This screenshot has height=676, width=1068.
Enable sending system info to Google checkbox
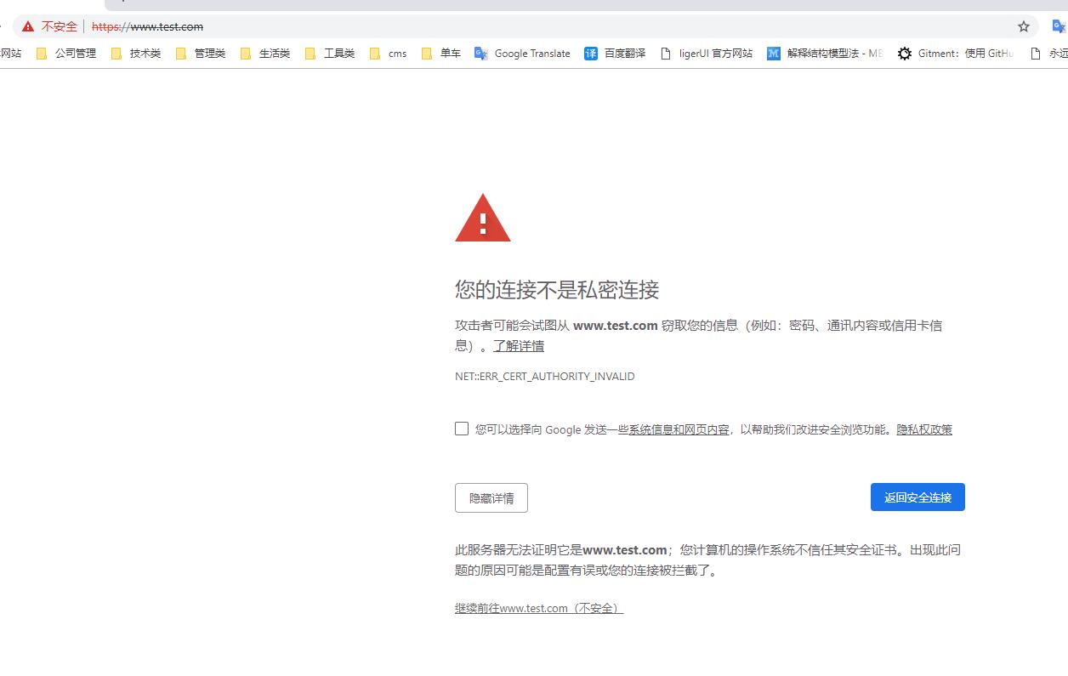[x=462, y=429]
